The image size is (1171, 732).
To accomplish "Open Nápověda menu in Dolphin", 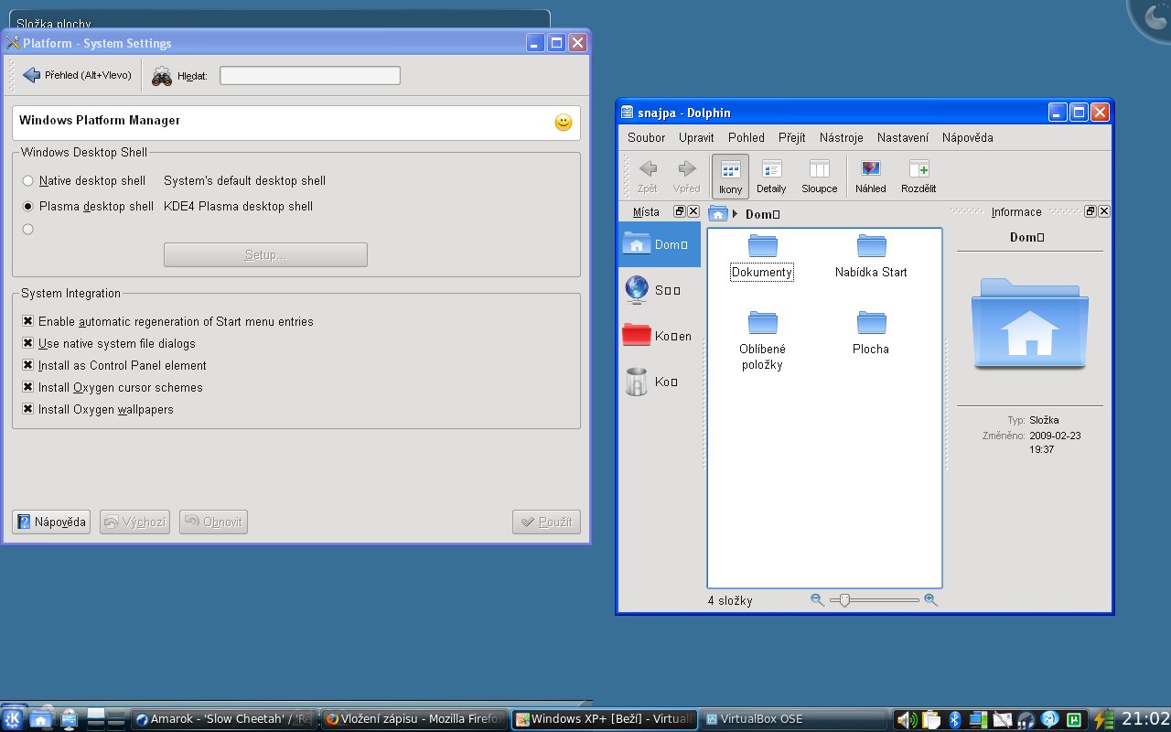I will tap(968, 137).
